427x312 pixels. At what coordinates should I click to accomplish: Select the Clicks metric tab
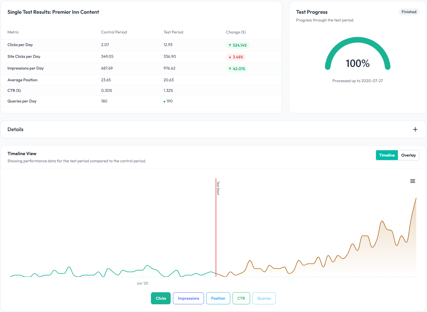[161, 298]
